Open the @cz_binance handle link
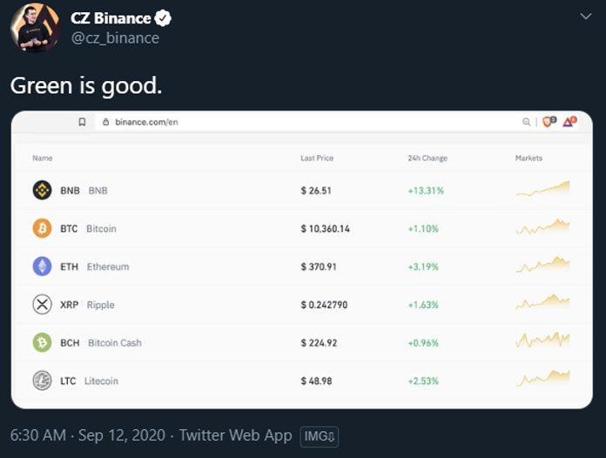This screenshot has width=606, height=458. click(115, 38)
